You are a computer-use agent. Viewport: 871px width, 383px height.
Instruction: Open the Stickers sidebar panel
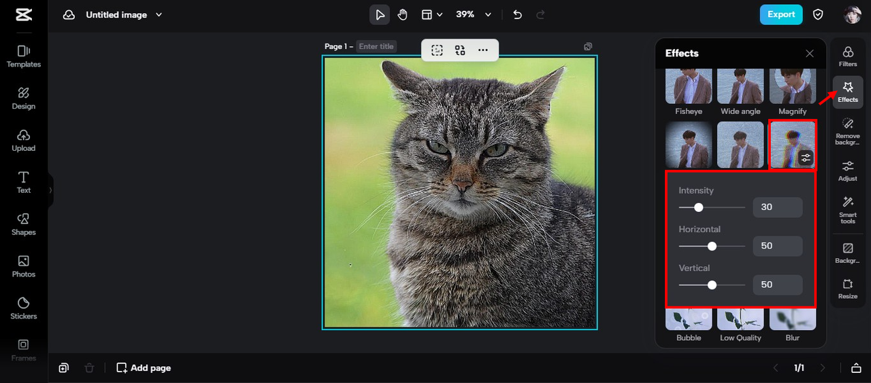(24, 308)
